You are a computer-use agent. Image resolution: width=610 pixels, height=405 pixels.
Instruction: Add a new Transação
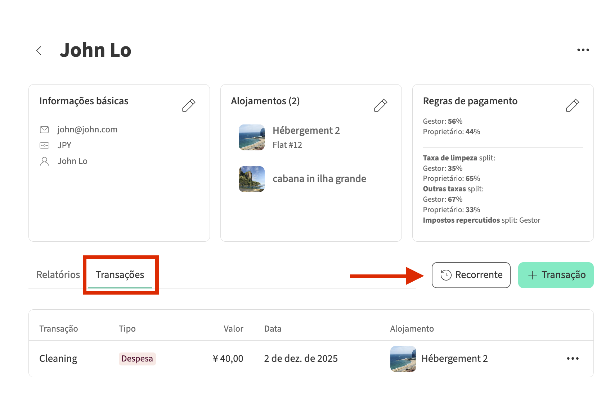coord(556,275)
